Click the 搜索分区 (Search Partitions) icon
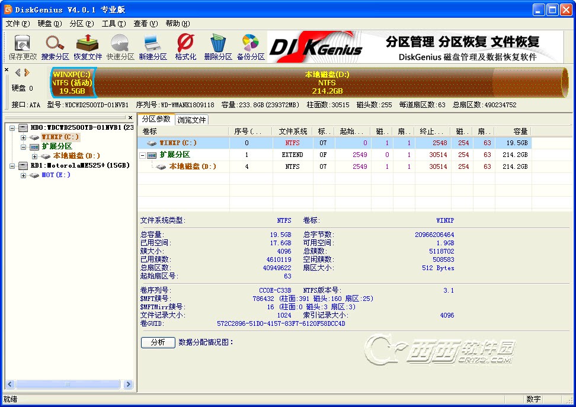The width and height of the screenshot is (576, 407). [x=55, y=47]
